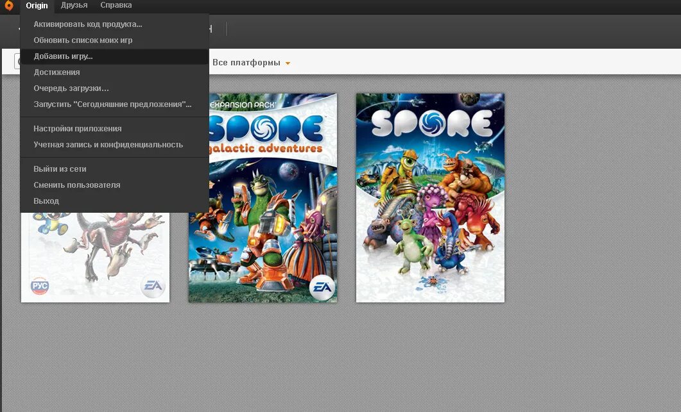
Task: Expand the Все платформы dropdown
Action: tap(251, 63)
